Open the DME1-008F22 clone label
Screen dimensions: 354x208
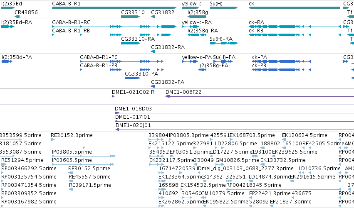click(183, 92)
